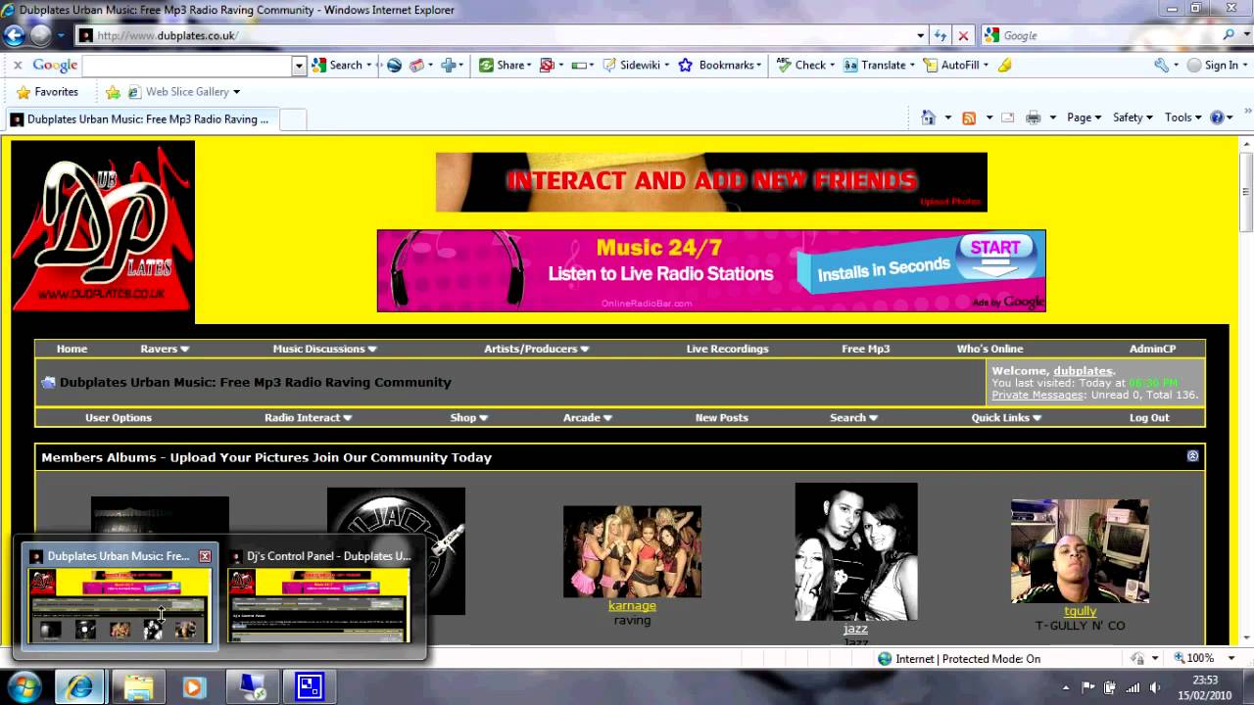Open the Web Slice Gallery dropdown

184,92
